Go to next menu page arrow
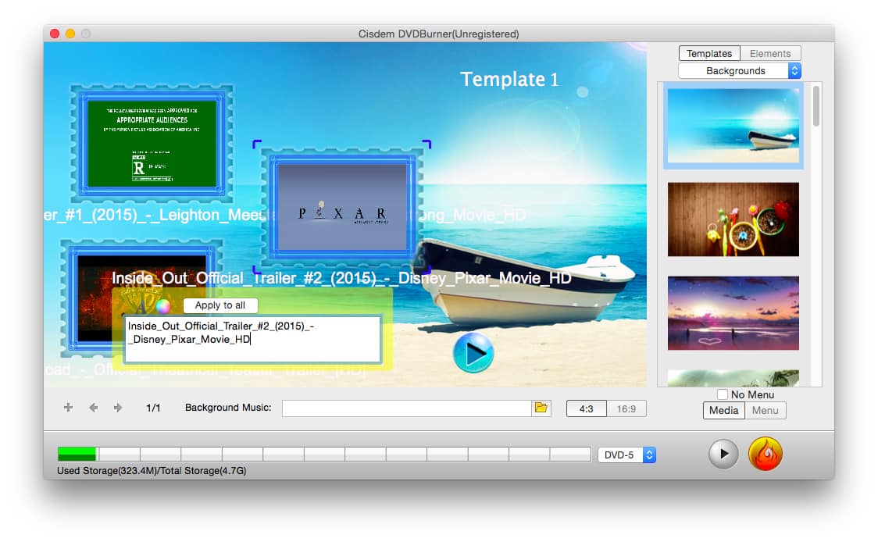878x542 pixels. coord(118,408)
